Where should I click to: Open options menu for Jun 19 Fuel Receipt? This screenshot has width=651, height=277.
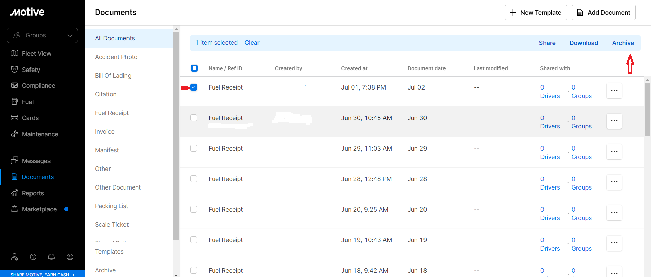(614, 243)
